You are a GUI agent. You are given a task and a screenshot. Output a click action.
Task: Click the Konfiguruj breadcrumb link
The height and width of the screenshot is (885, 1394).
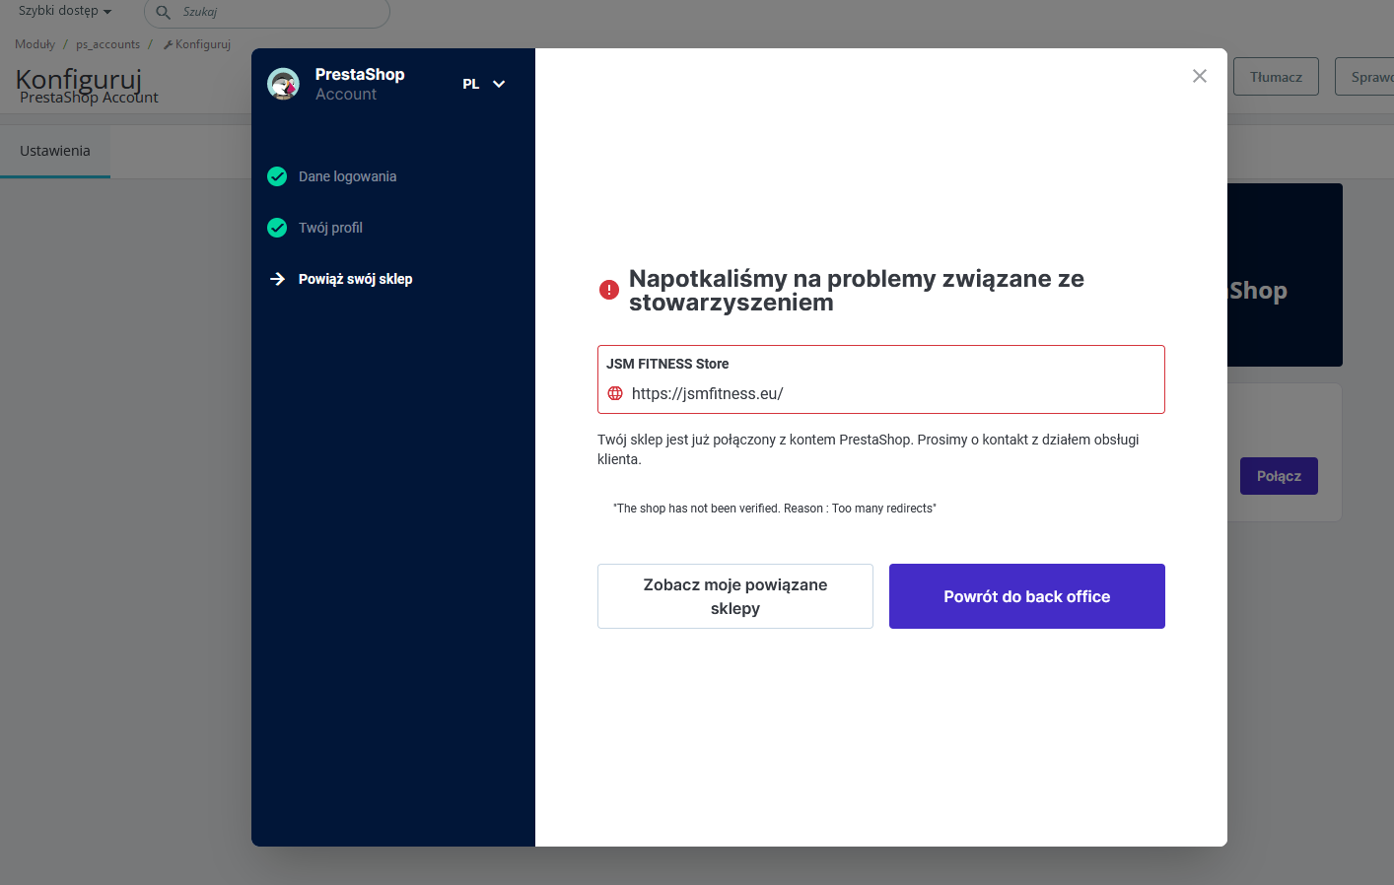(x=197, y=44)
